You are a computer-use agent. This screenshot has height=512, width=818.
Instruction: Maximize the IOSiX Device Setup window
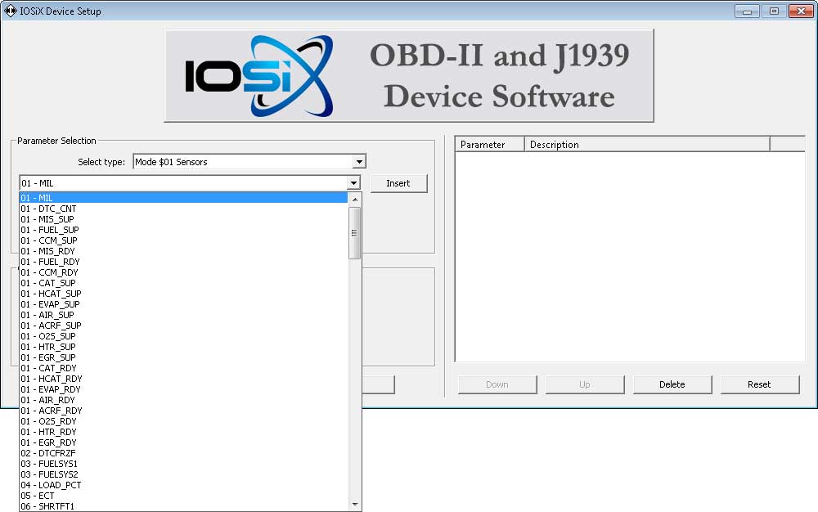tap(774, 11)
